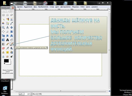Select the Eraser tool

coord(3,48)
